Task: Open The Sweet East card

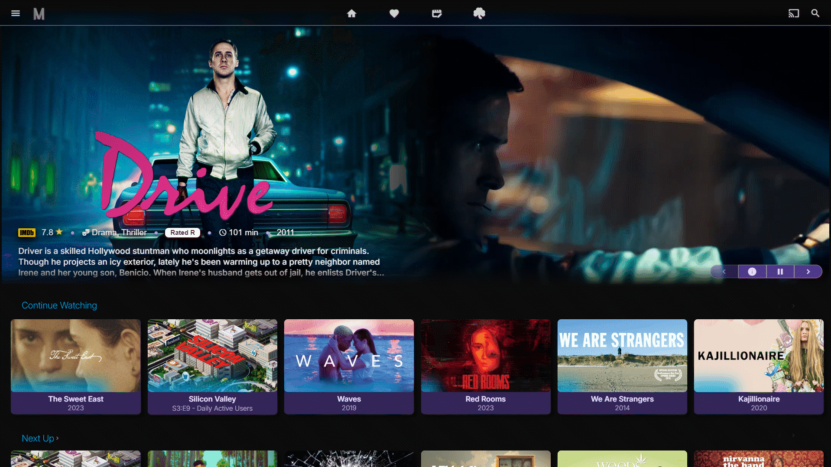Action: pos(76,366)
